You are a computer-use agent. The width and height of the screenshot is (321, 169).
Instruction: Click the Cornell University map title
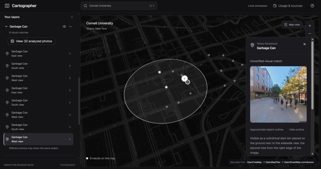tap(100, 23)
